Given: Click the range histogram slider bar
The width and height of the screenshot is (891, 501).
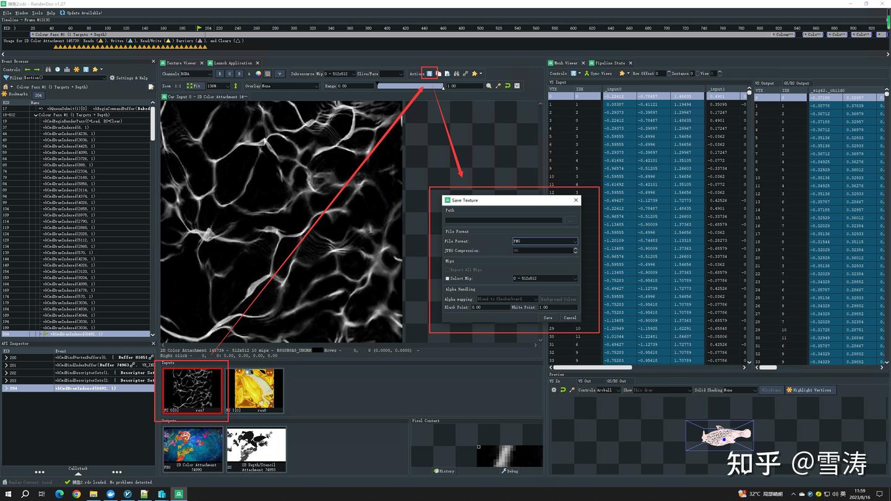Looking at the screenshot, I should point(410,86).
